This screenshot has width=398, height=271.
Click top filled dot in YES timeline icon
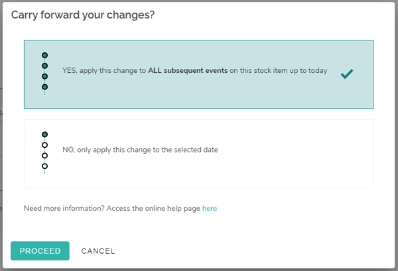[x=45, y=55]
